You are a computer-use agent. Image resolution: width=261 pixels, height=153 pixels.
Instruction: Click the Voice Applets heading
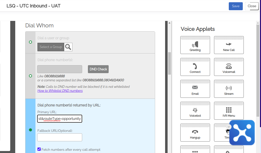(x=198, y=29)
